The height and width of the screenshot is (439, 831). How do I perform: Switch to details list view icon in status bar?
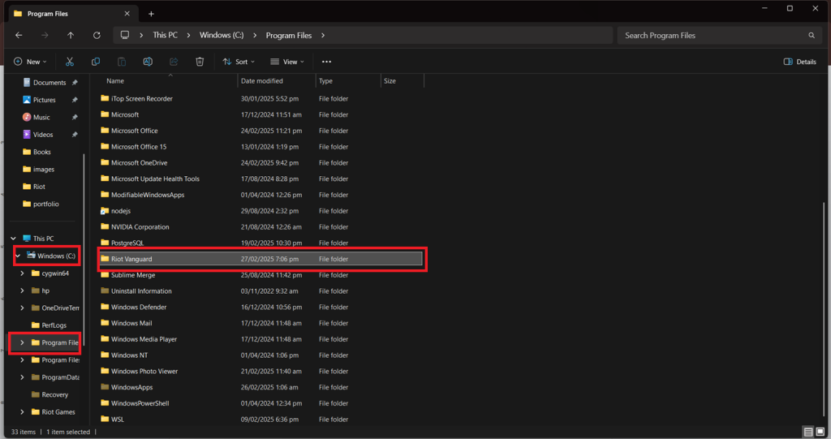pyautogui.click(x=808, y=432)
